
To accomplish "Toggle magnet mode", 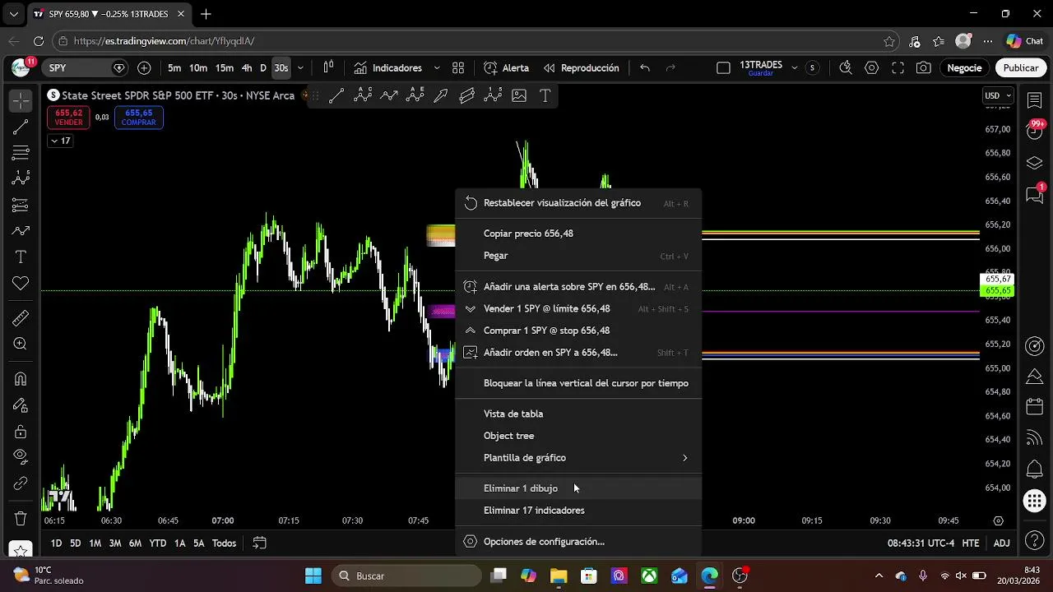I will (21, 379).
